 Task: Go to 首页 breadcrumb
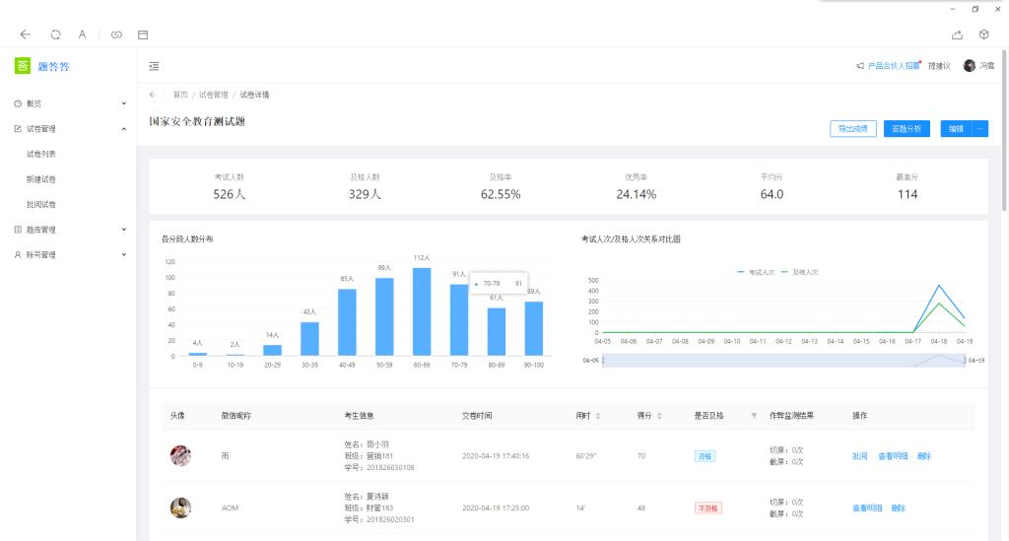tap(180, 95)
